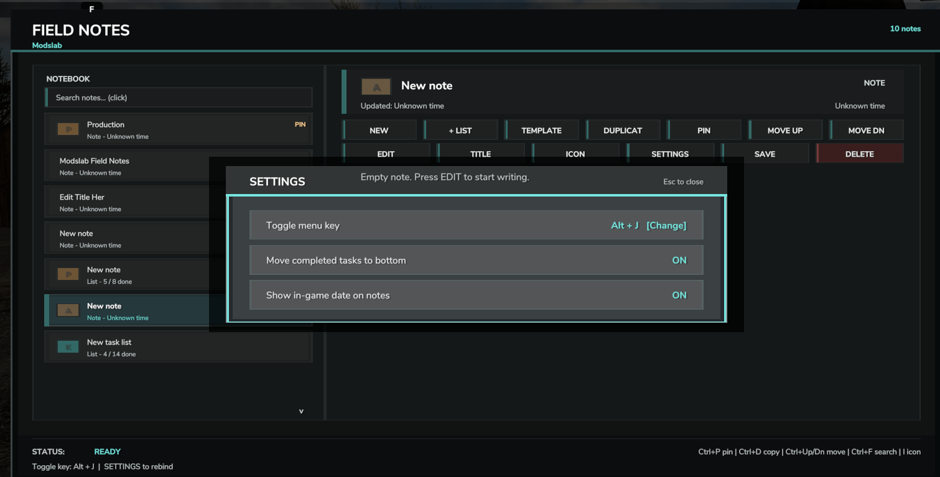Click the A icon on selected New note

(68, 310)
